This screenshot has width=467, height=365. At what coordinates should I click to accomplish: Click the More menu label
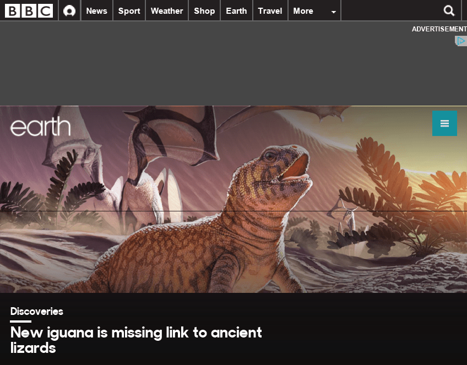pyautogui.click(x=303, y=11)
